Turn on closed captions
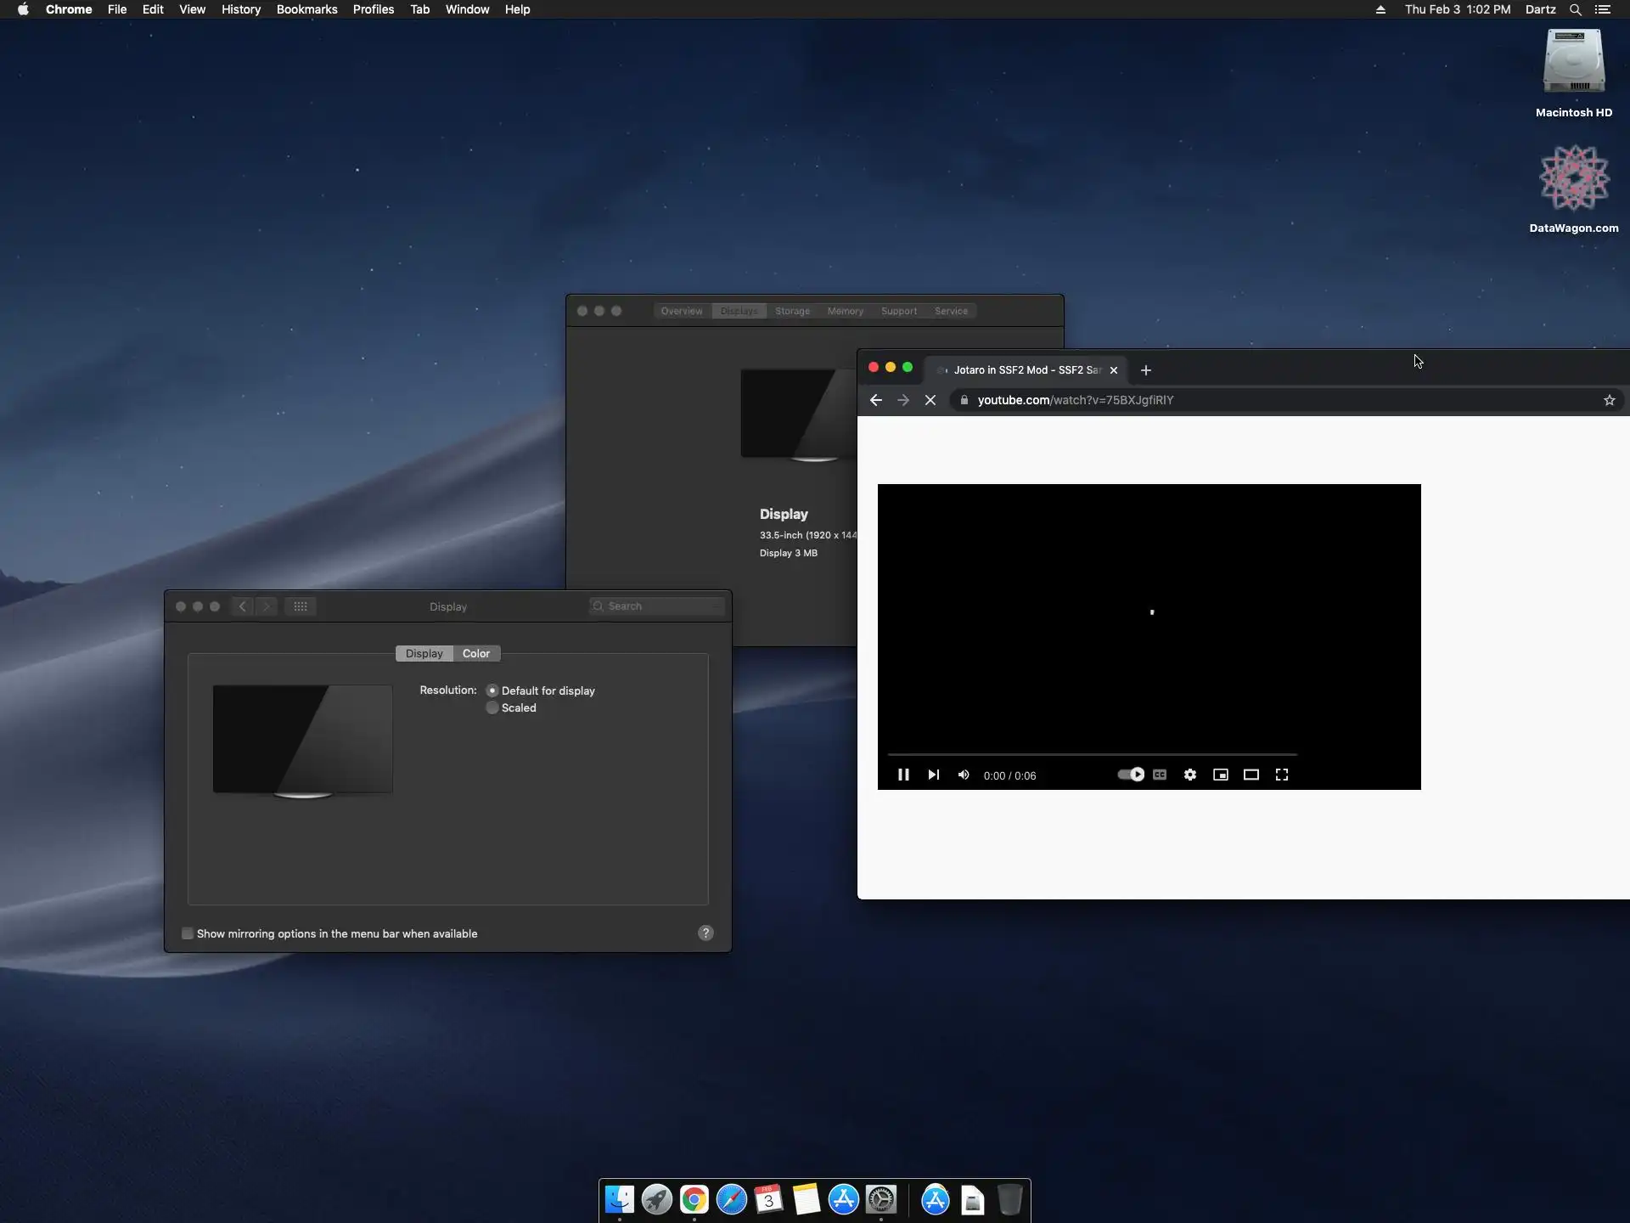 (x=1160, y=775)
